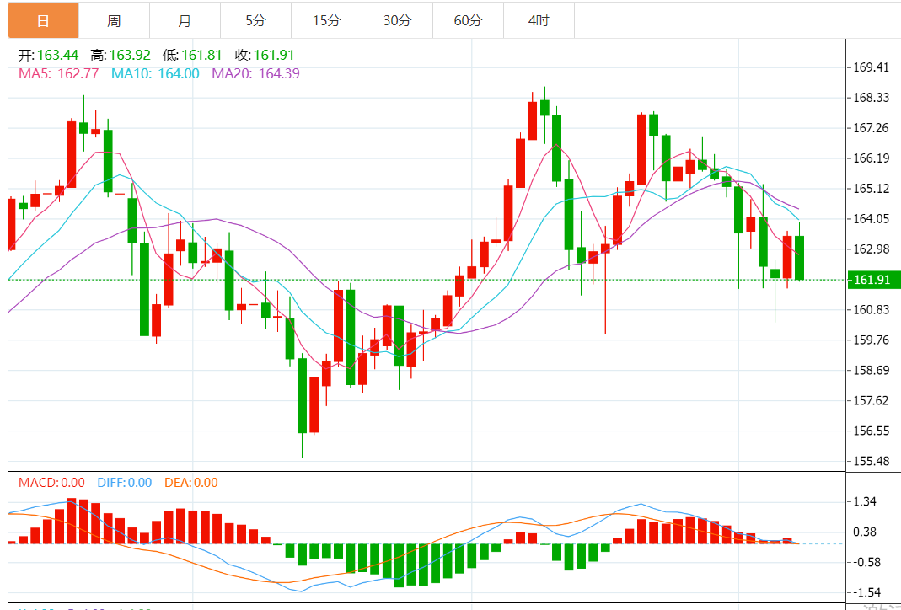Select the 日 (daily) timeframe tab
Screen dimensions: 901x610
coord(43,21)
